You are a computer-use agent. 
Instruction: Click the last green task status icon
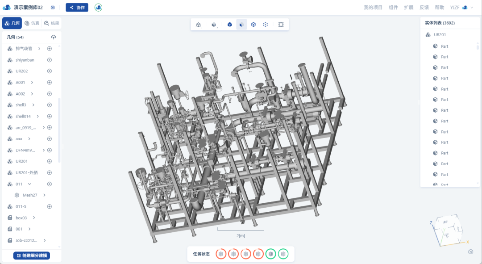pyautogui.click(x=283, y=254)
